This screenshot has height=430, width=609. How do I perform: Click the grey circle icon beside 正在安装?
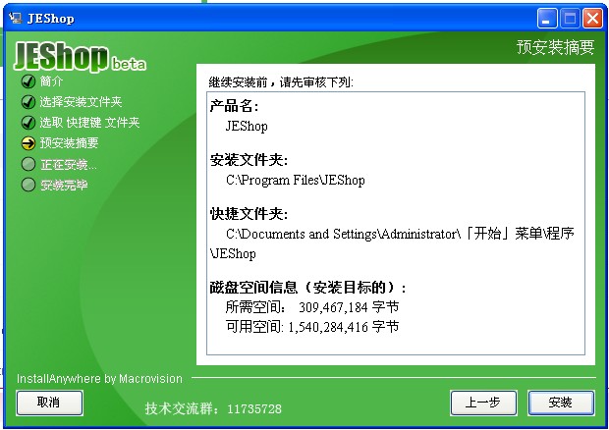point(28,164)
